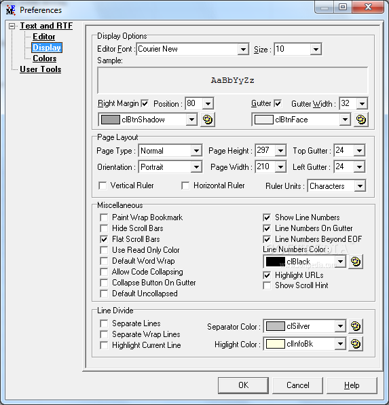Open color picker for gutter color
The height and width of the screenshot is (405, 389).
pos(361,120)
